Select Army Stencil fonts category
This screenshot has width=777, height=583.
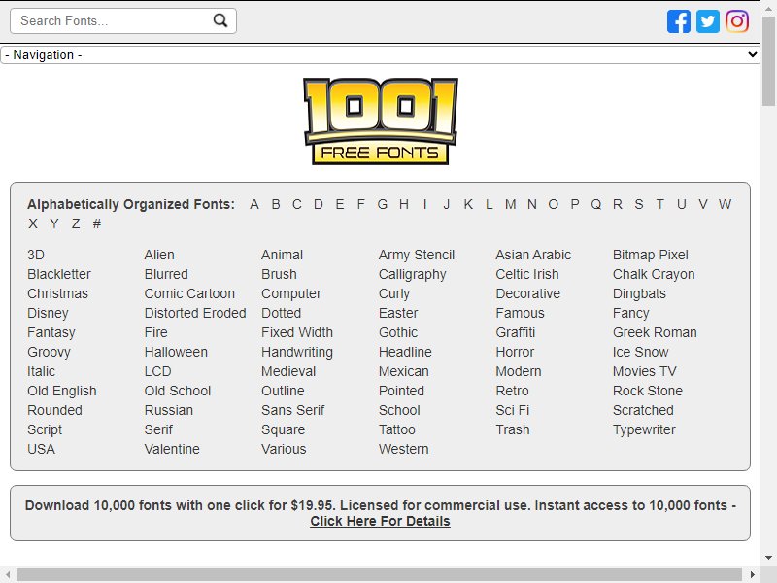tap(417, 255)
